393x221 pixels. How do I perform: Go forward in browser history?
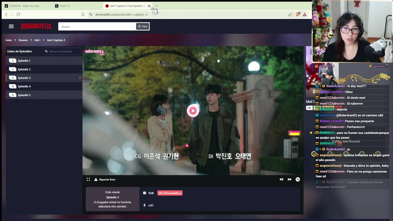click(12, 14)
